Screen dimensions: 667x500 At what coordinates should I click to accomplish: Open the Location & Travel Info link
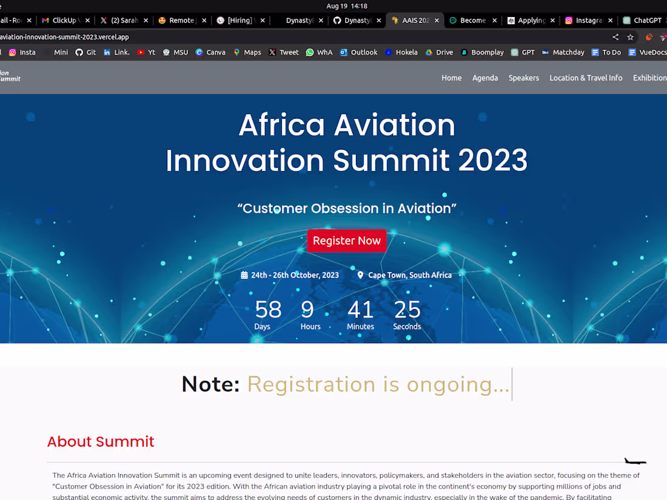[586, 78]
